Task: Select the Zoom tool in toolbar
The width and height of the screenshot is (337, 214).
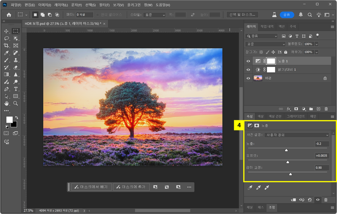Action: pyautogui.click(x=16, y=103)
